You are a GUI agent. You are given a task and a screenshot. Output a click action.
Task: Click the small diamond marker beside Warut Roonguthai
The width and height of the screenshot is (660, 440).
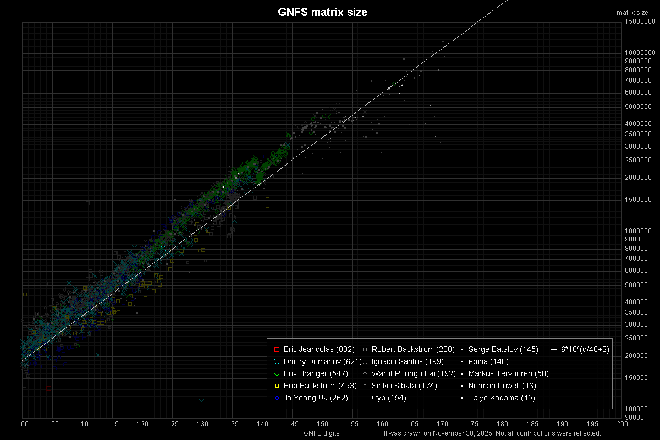click(365, 373)
